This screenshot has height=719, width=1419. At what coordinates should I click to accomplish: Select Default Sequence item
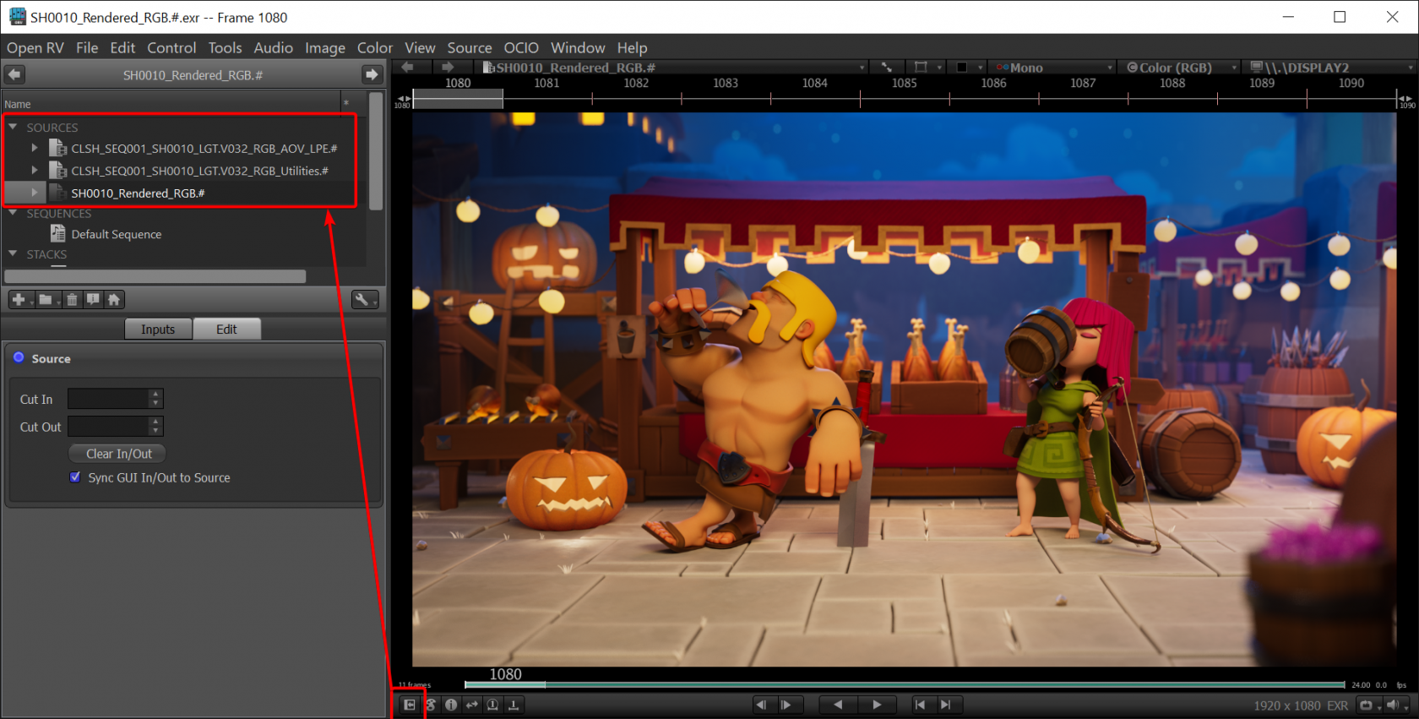[116, 234]
